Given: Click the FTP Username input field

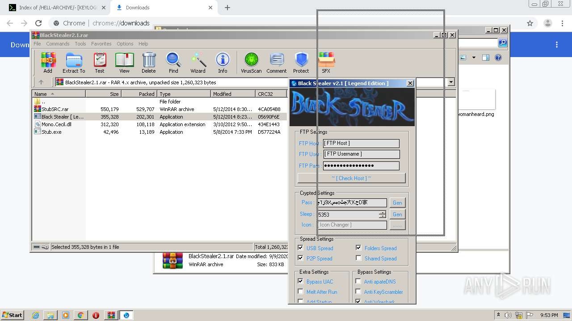Looking at the screenshot, I should pyautogui.click(x=361, y=154).
